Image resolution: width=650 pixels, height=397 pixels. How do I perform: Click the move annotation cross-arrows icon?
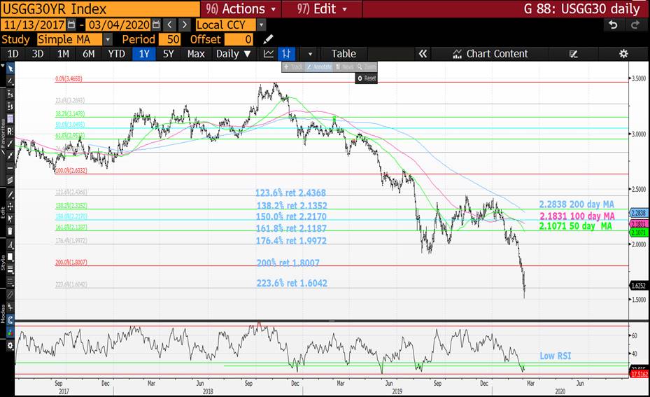click(10, 206)
